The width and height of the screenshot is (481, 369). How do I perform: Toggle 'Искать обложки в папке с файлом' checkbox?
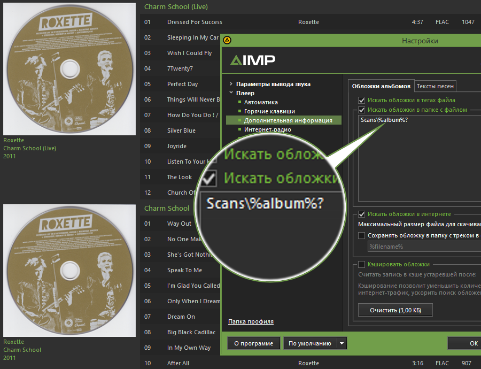click(361, 110)
